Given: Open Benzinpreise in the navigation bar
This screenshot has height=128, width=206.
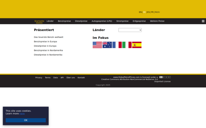Looking at the screenshot, I should coord(64,21).
